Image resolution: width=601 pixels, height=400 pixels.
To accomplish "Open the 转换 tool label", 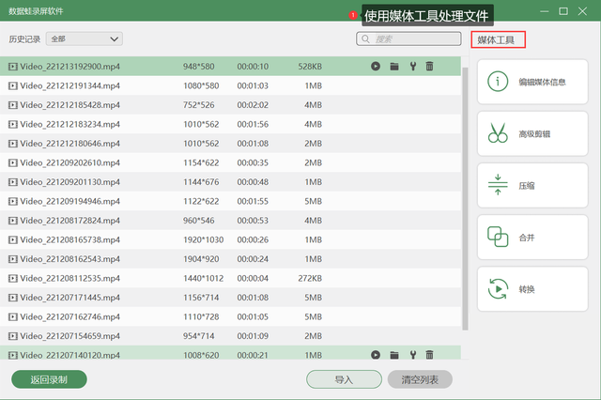I will click(527, 289).
